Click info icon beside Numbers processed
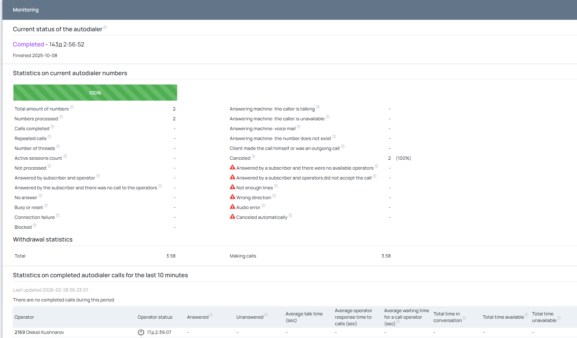This screenshot has width=577, height=338. pyautogui.click(x=61, y=117)
